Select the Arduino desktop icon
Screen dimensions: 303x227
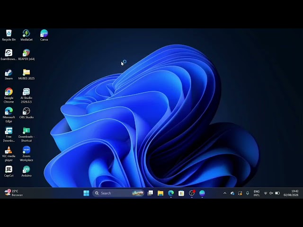tap(27, 171)
